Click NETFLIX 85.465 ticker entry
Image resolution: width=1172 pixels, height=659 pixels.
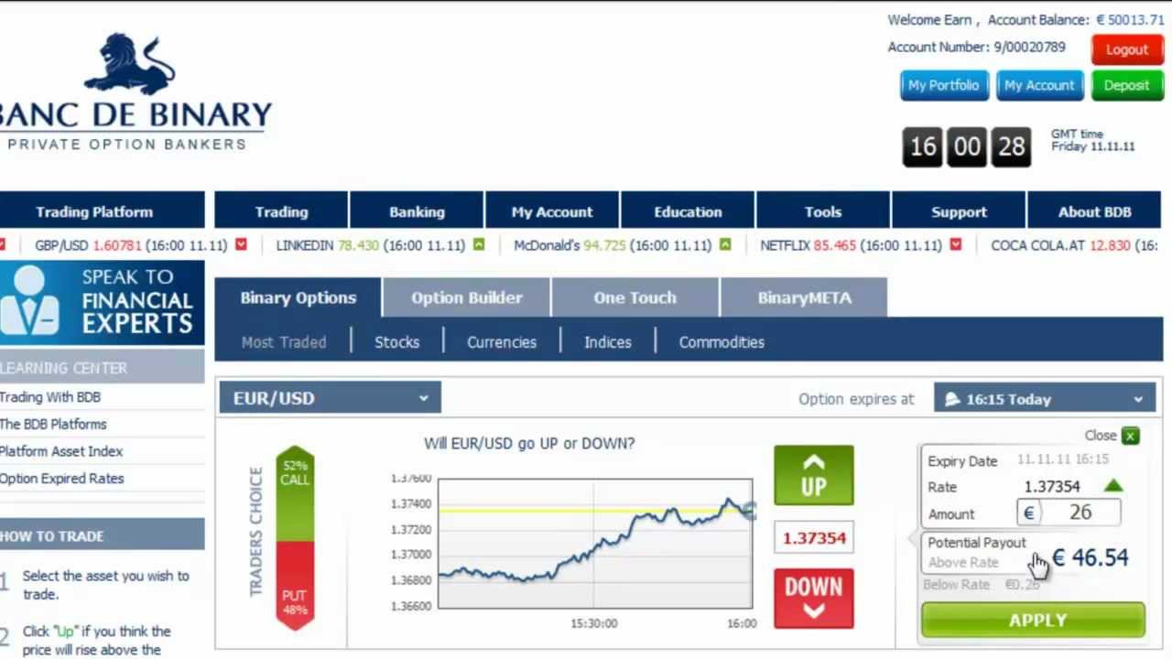(x=852, y=245)
